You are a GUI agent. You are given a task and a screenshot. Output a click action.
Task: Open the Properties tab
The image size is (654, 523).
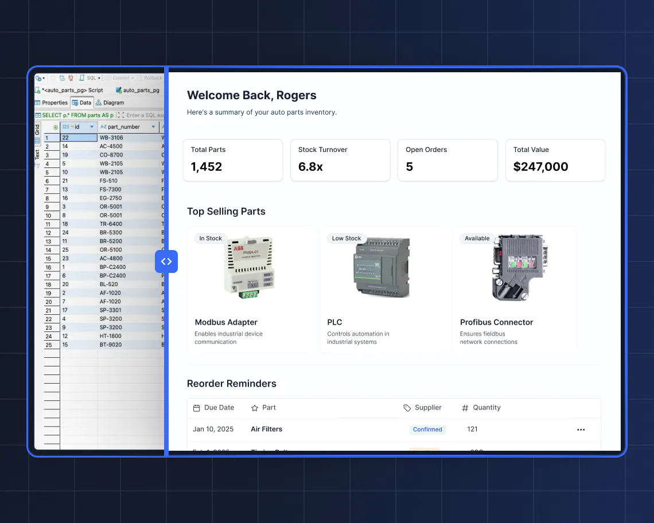click(51, 103)
